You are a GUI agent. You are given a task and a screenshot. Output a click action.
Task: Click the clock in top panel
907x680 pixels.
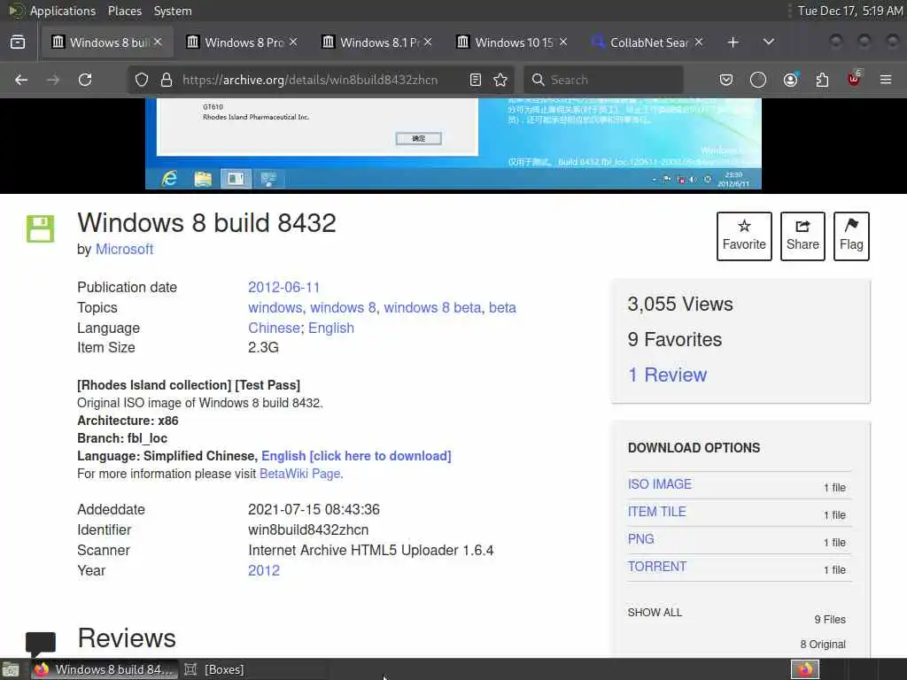coord(849,11)
